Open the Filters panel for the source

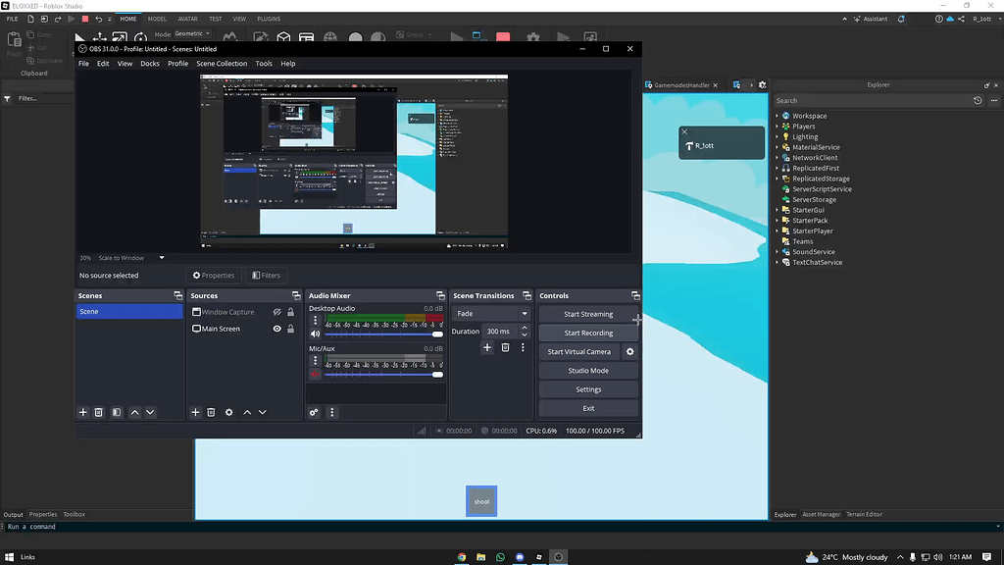266,275
